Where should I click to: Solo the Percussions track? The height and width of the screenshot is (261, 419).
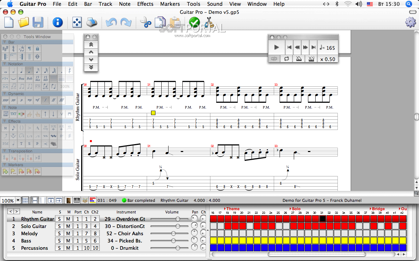point(60,248)
